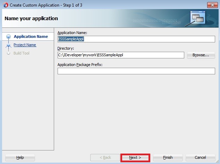The height and width of the screenshot is (164, 220).
Task: Click the Directory path text field
Action: (120, 55)
